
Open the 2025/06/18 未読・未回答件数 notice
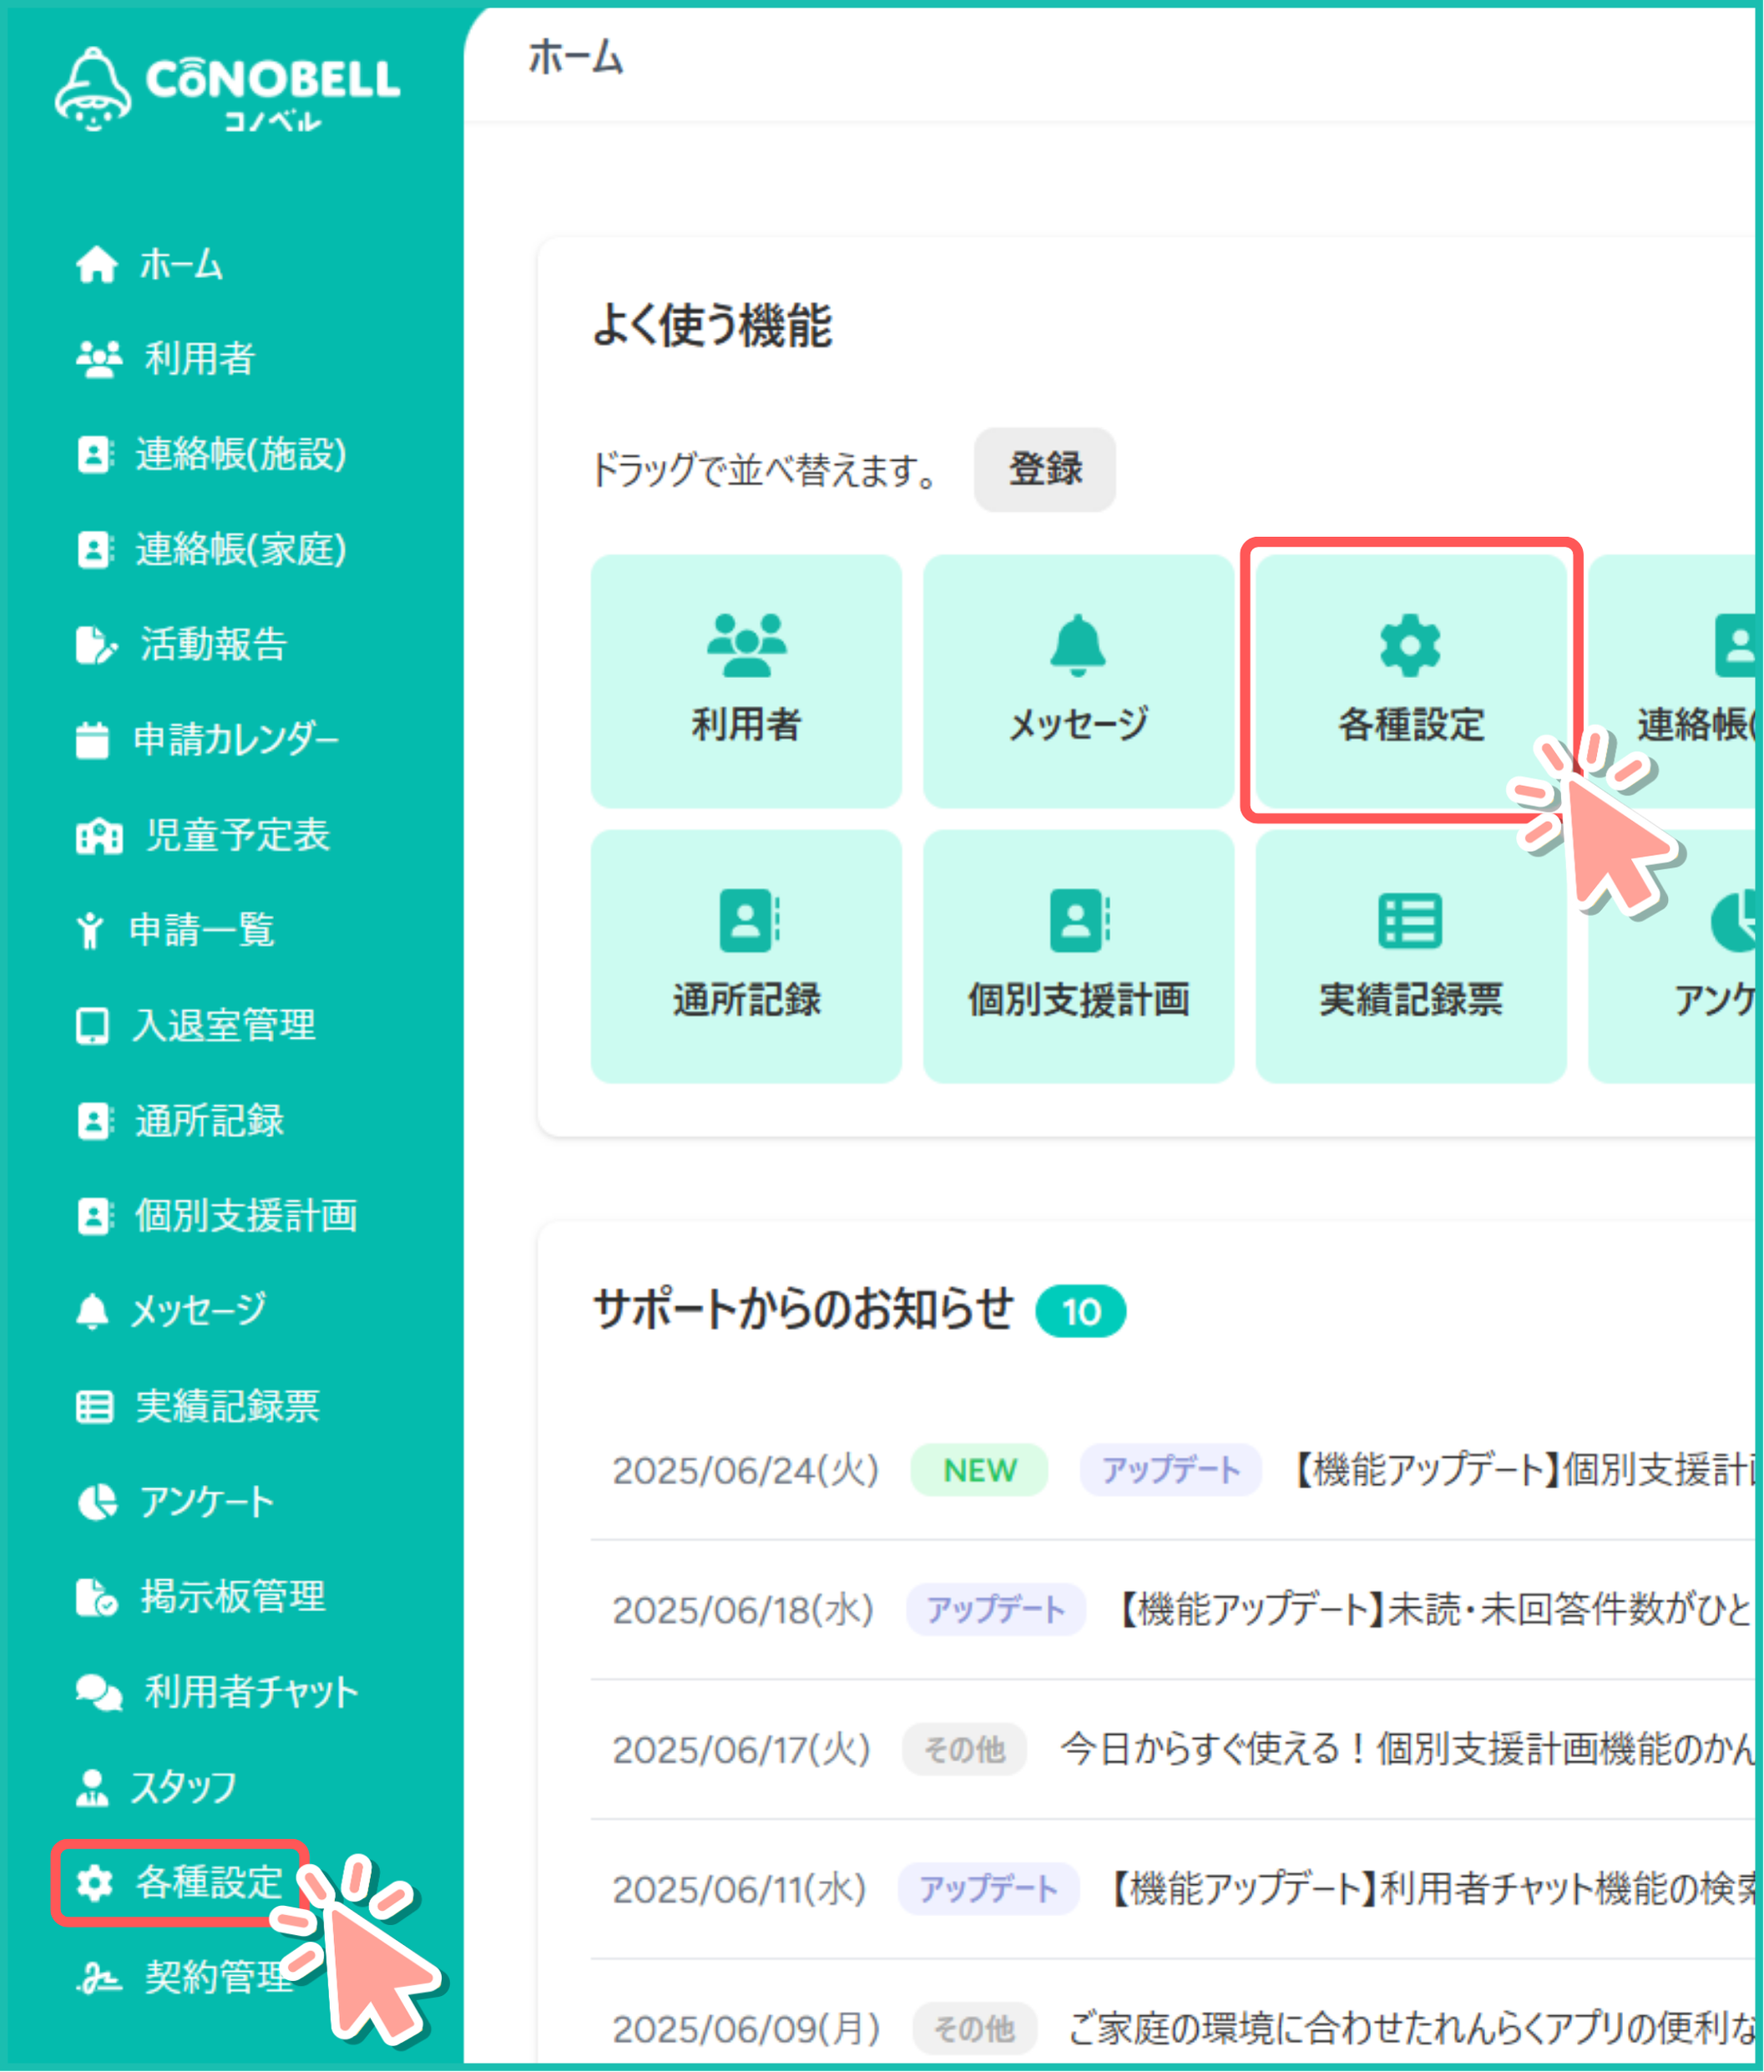click(1430, 1611)
